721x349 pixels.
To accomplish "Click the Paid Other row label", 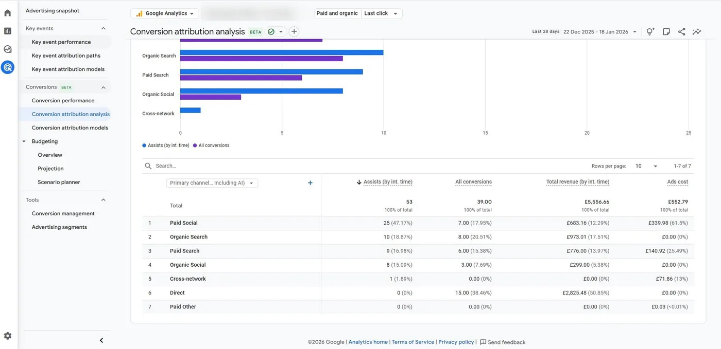I will [x=183, y=307].
